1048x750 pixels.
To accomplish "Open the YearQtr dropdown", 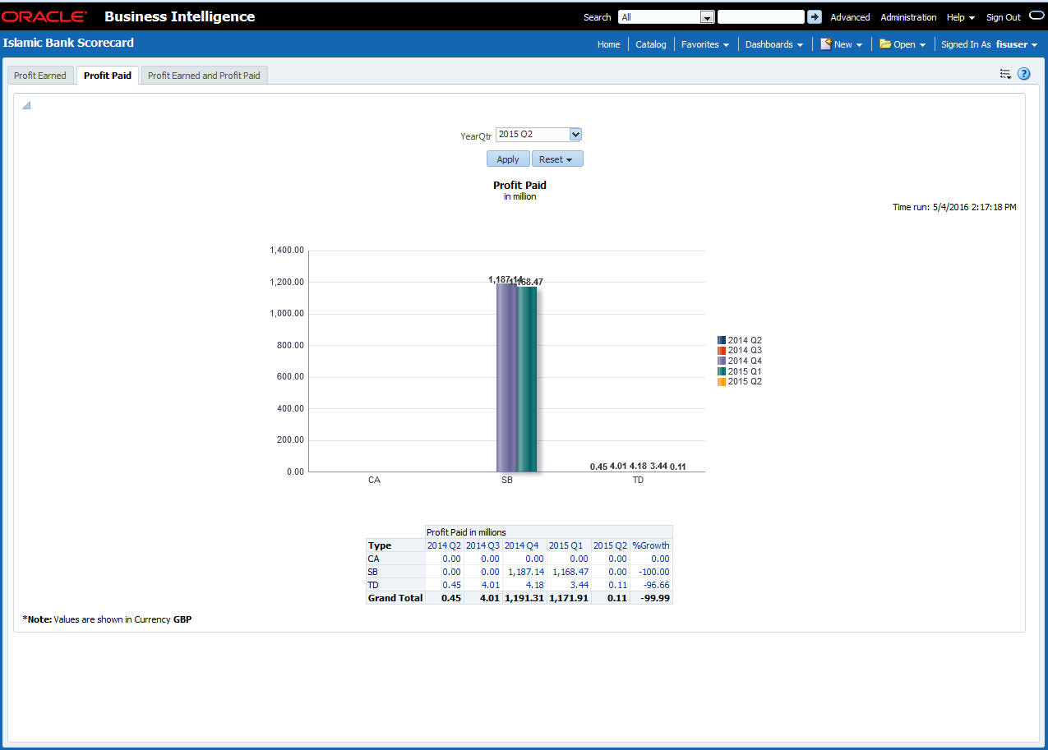I will coord(575,134).
